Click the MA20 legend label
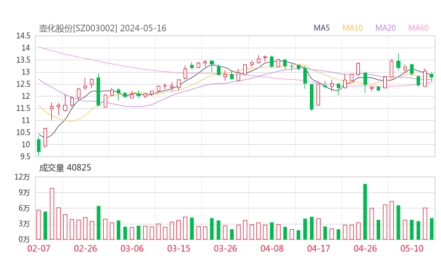 (x=386, y=28)
